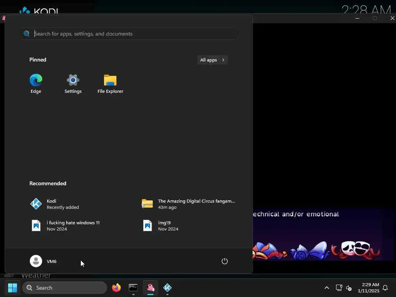
Task: Click the Windows Start button on taskbar
Action: pos(13,288)
